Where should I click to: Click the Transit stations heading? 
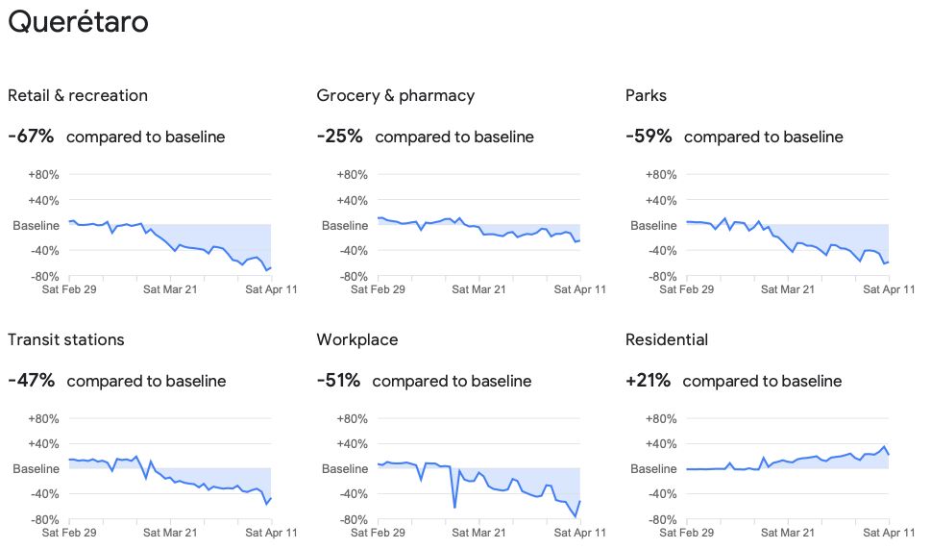tap(66, 339)
